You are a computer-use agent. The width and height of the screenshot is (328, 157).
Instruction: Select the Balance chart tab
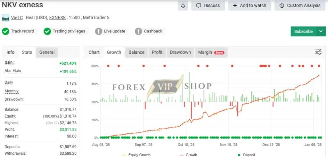tap(136, 52)
